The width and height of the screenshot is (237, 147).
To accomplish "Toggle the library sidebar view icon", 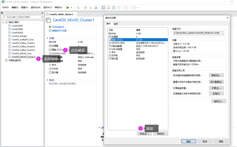I will (103, 8).
